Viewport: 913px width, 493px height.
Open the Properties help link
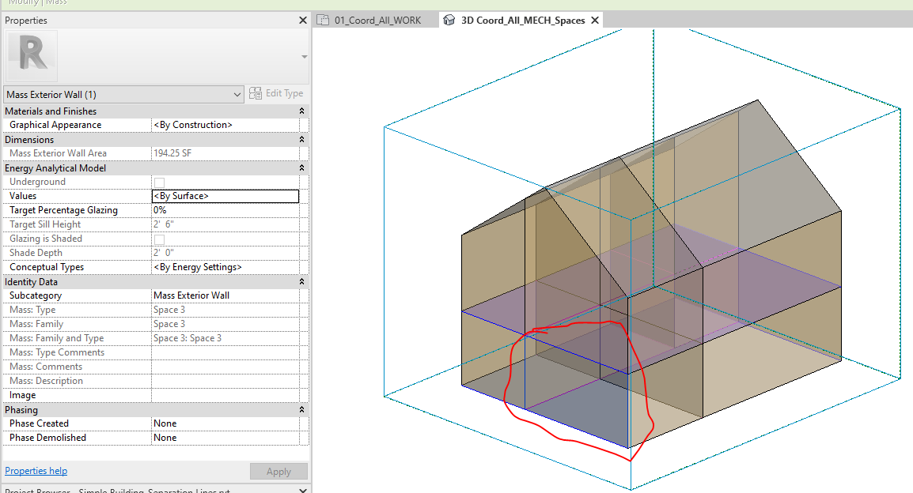[x=36, y=471]
